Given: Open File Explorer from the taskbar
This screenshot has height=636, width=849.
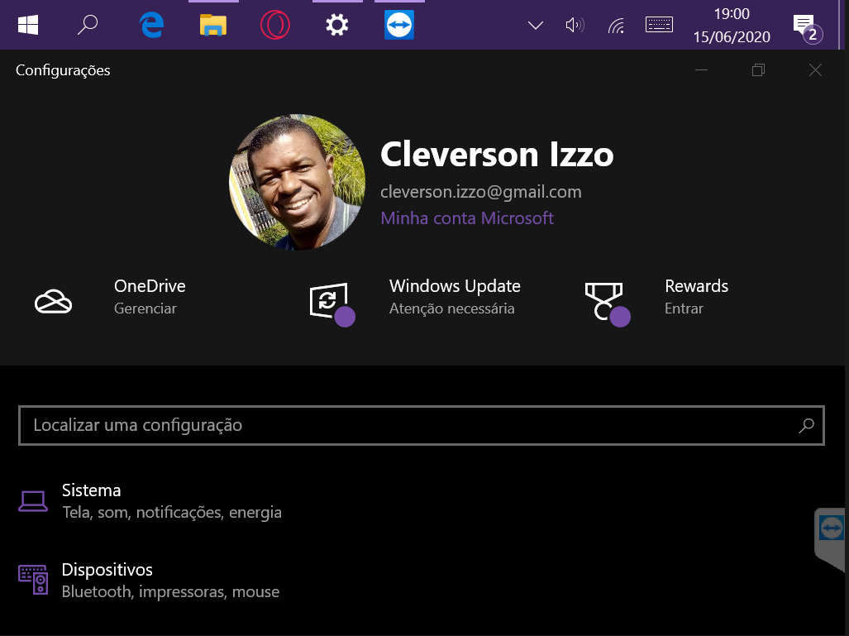Looking at the screenshot, I should click(213, 26).
